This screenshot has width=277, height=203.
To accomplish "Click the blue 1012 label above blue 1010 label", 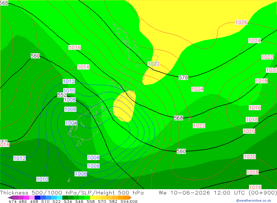I will pyautogui.click(x=69, y=81).
